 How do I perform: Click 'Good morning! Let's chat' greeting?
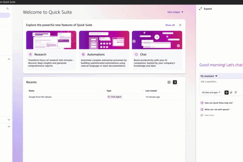(x=221, y=65)
